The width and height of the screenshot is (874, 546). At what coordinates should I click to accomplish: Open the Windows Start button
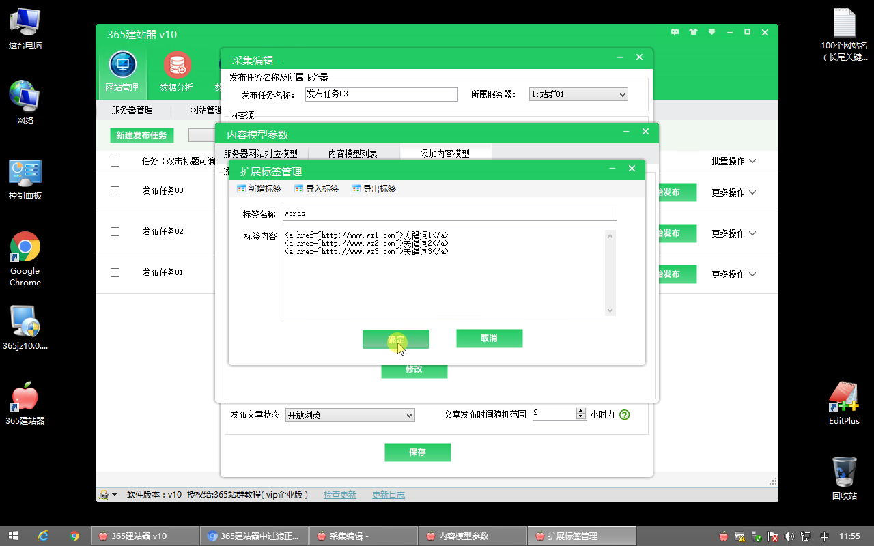(13, 536)
